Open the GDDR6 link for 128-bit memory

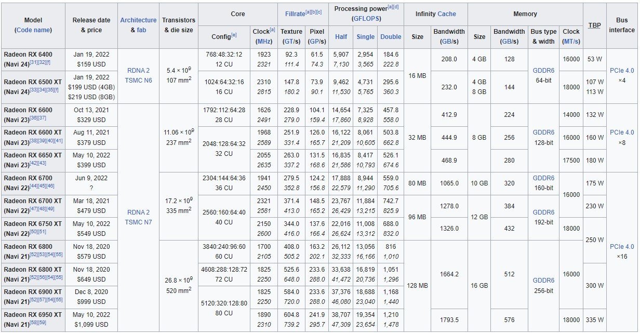[x=543, y=132]
